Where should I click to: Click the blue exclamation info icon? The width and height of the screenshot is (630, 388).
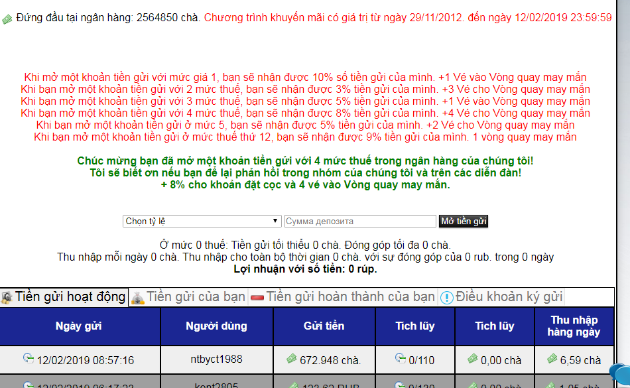click(447, 298)
